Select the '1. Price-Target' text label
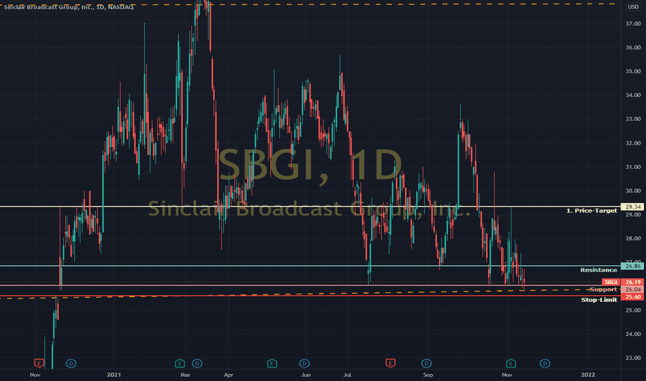 click(x=592, y=211)
